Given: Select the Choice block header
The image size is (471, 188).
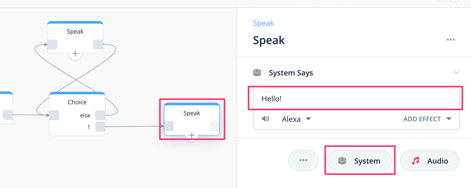Looking at the screenshot, I should (77, 102).
